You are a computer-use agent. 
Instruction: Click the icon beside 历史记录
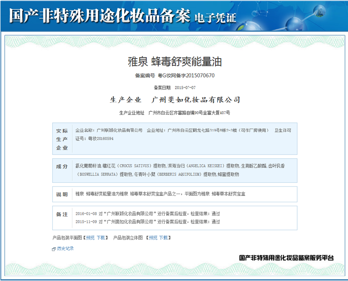tap(54, 249)
